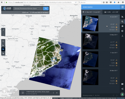Viewport: 125px width, 99px height.
Task: Click cloud cover value 29.68%
Action: pos(112,45)
